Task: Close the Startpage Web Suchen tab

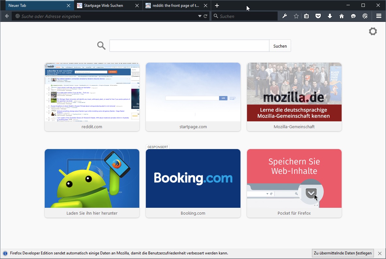Action: click(137, 6)
